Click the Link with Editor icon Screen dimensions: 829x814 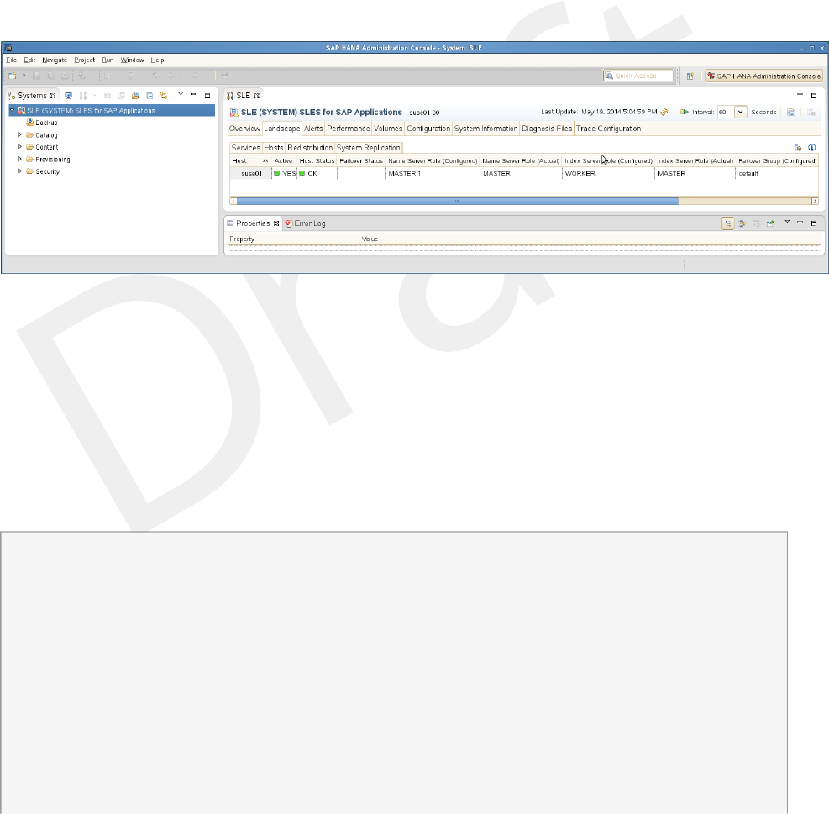pyautogui.click(x=164, y=96)
